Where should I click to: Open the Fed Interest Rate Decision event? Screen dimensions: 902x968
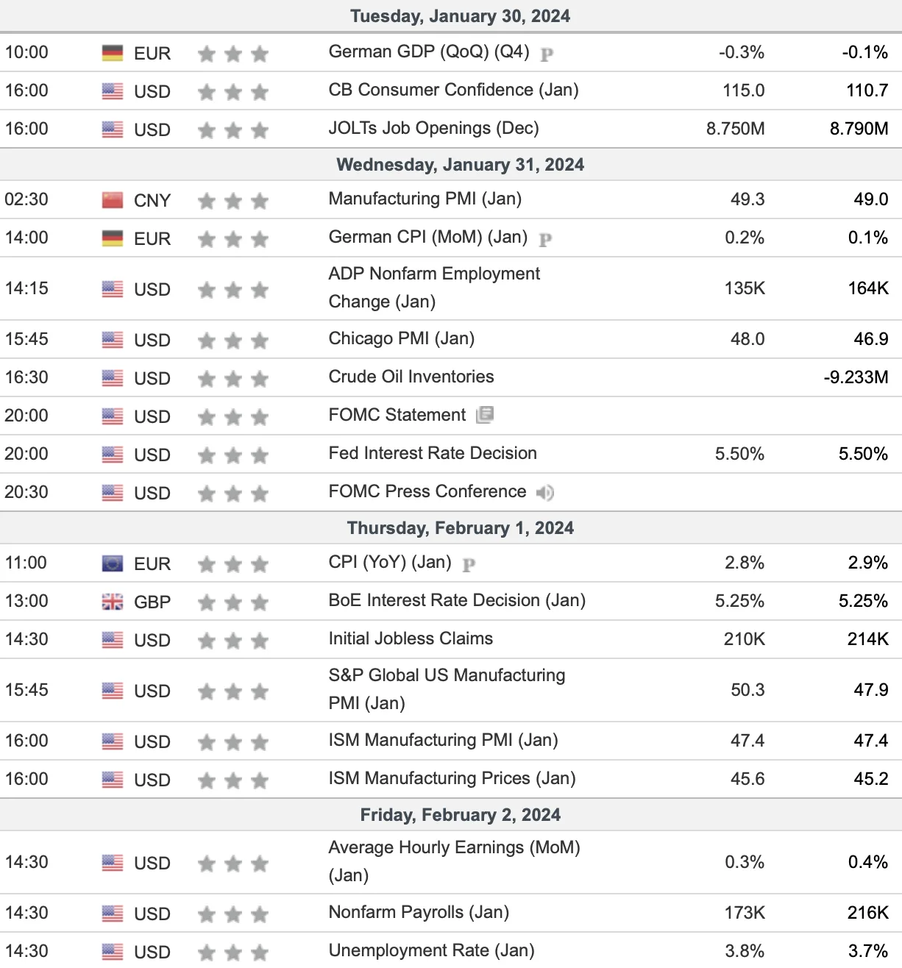(x=433, y=453)
